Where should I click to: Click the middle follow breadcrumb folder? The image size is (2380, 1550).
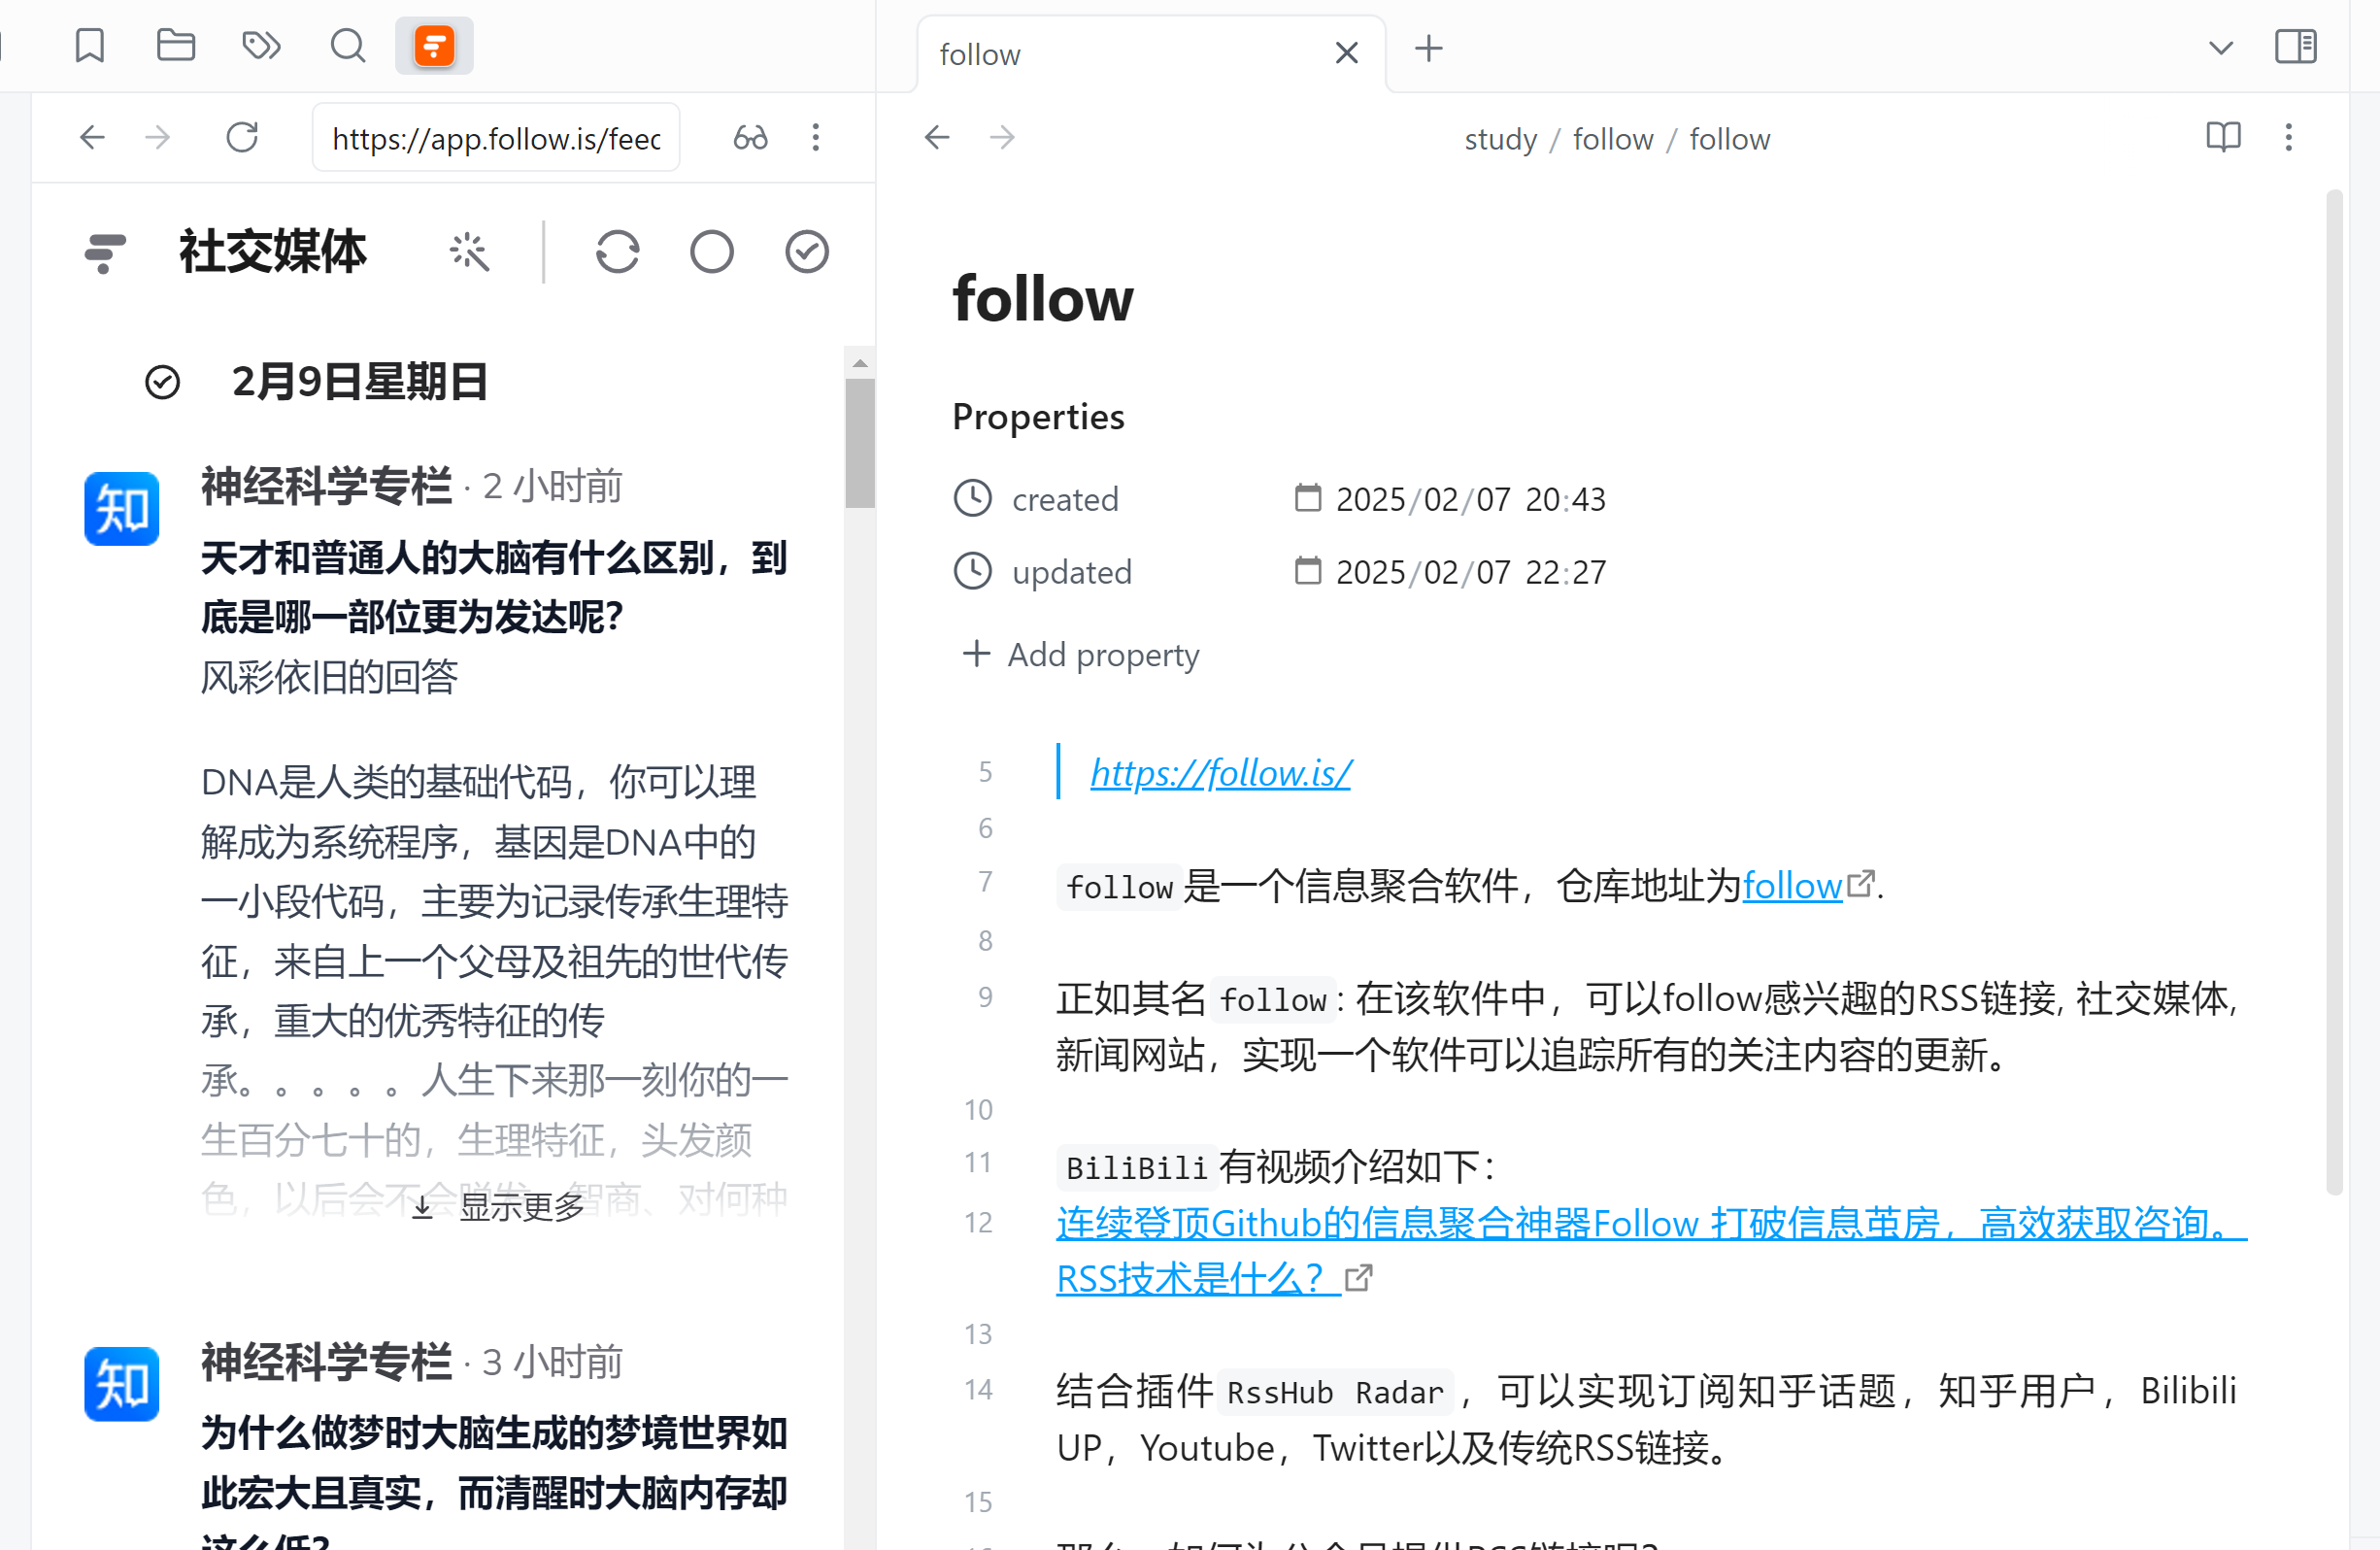[x=1613, y=139]
